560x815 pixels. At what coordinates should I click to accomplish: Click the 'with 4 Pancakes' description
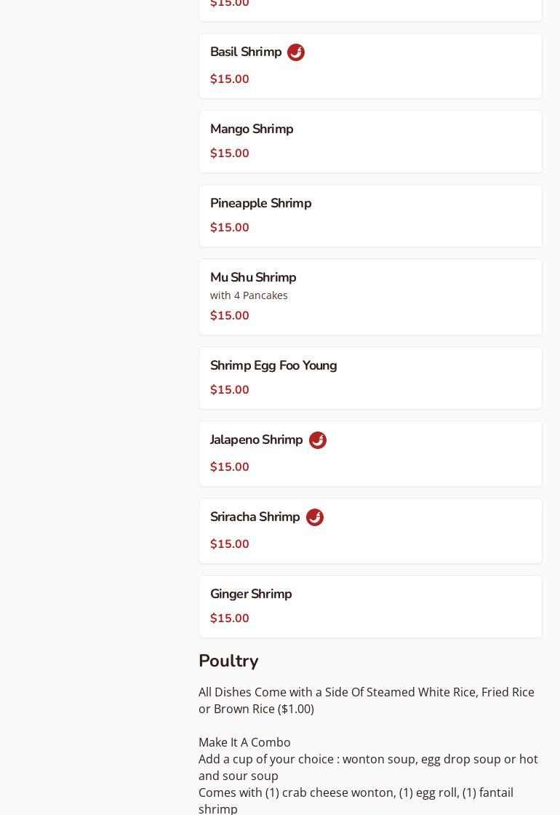[x=249, y=295]
